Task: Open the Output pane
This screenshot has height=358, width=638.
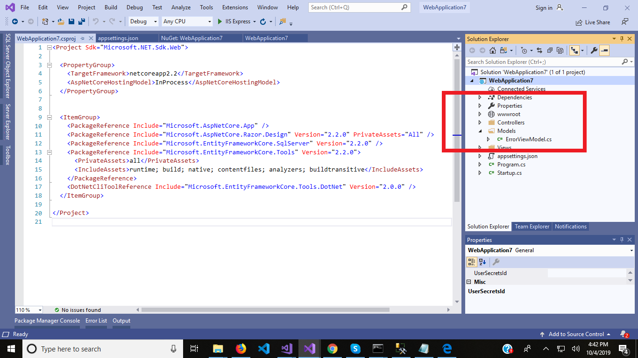Action: pos(121,321)
